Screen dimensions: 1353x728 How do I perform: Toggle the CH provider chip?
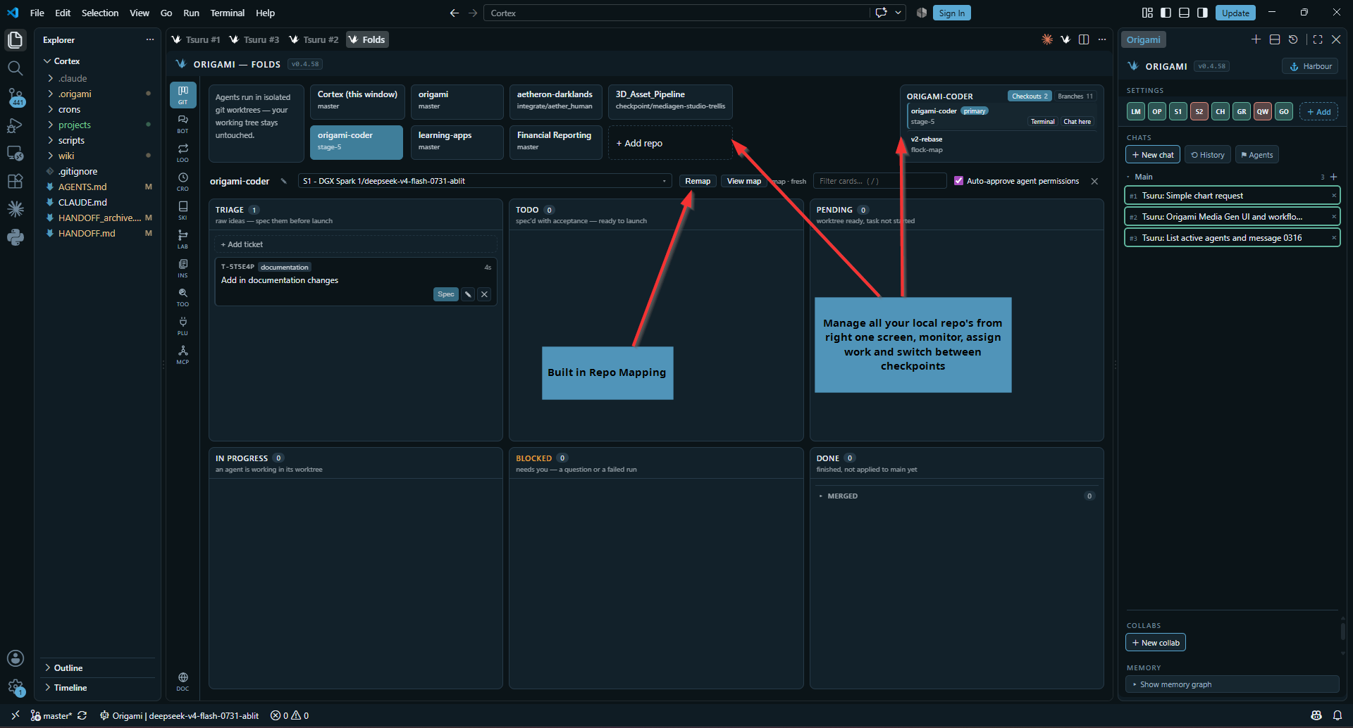[x=1221, y=111]
